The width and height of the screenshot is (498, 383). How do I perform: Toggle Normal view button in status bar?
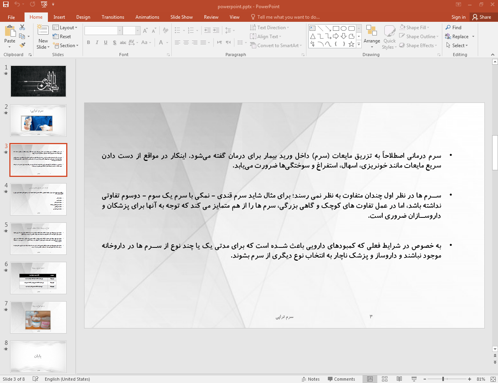tap(370, 379)
